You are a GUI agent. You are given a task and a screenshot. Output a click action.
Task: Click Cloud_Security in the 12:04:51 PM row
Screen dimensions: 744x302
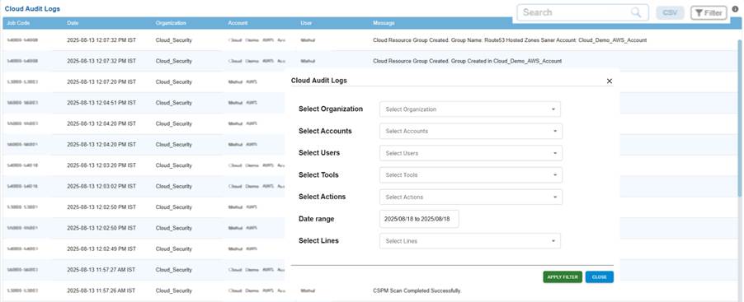pos(174,103)
